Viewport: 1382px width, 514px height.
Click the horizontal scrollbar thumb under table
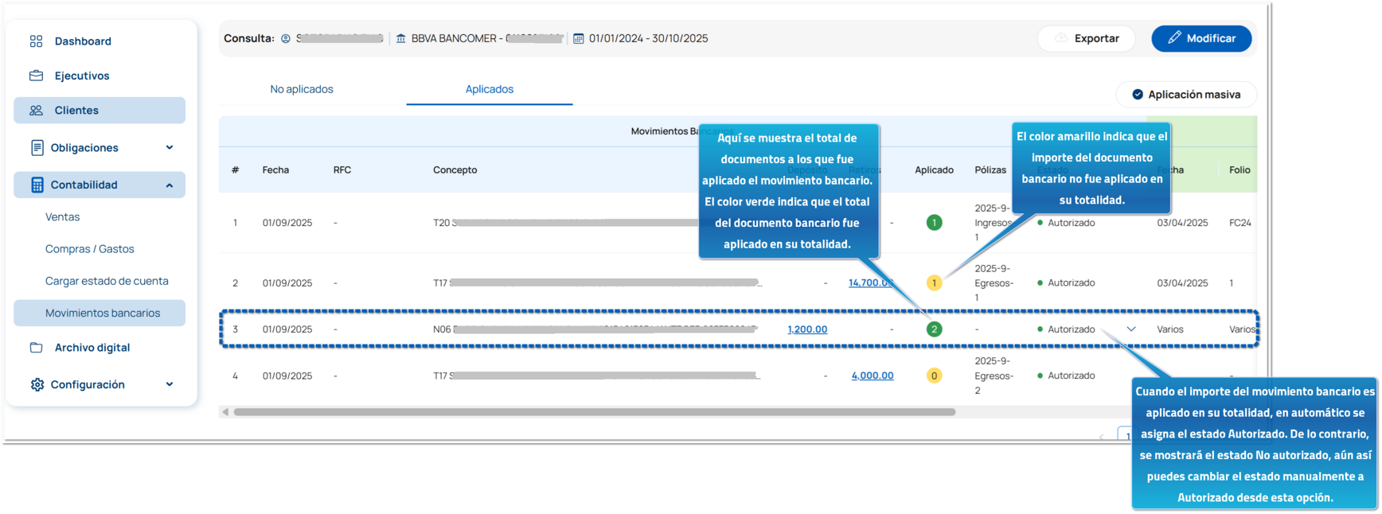click(x=594, y=412)
